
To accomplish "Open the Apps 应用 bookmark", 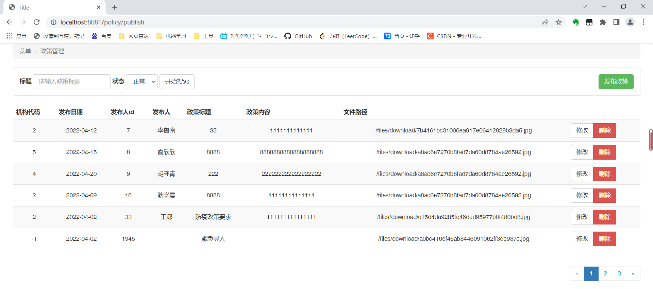I will (x=16, y=36).
